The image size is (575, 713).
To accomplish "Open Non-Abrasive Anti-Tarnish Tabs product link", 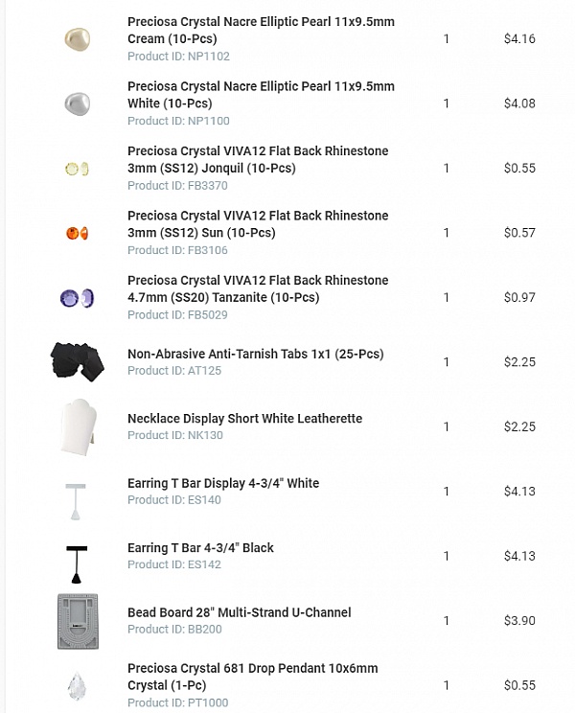I will (x=256, y=354).
